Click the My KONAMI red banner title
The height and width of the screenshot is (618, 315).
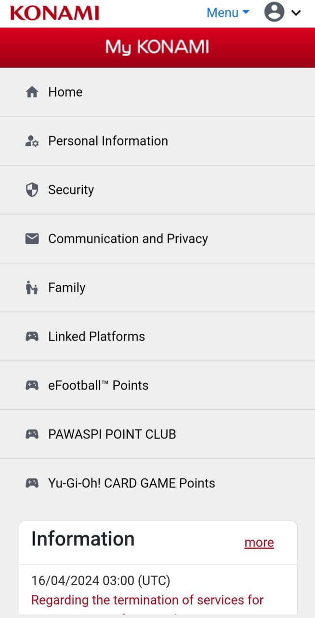[x=157, y=47]
